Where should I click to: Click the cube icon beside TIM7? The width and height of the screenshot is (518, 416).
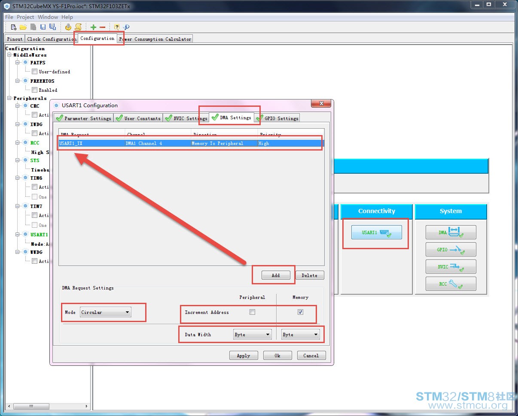click(25, 206)
